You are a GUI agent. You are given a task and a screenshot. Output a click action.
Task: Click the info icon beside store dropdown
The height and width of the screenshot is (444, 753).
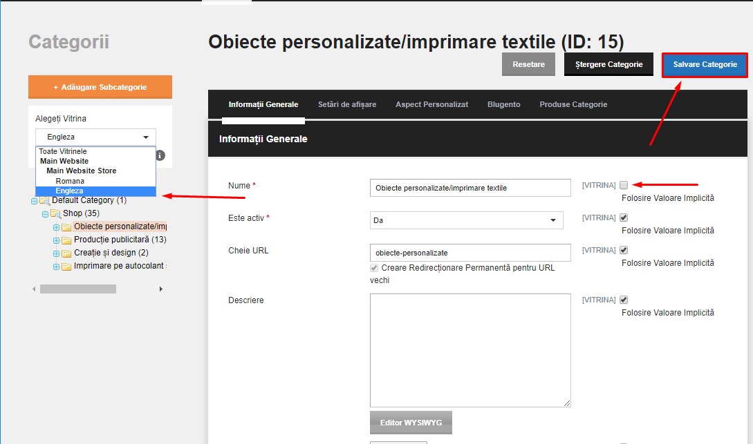tap(160, 155)
